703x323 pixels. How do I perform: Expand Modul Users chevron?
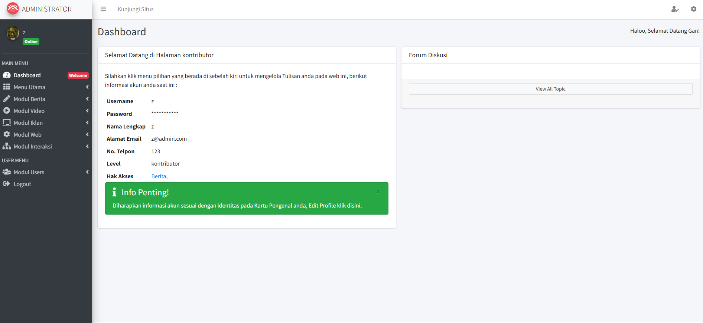(x=87, y=172)
